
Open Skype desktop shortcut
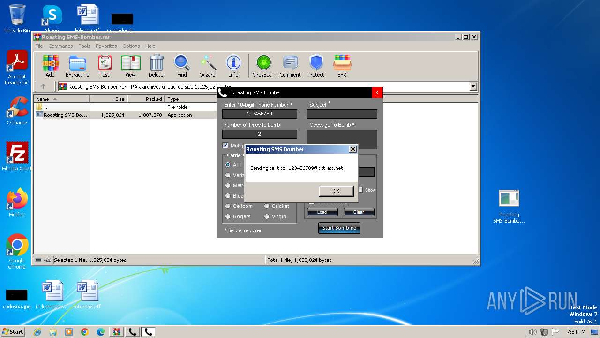click(52, 18)
